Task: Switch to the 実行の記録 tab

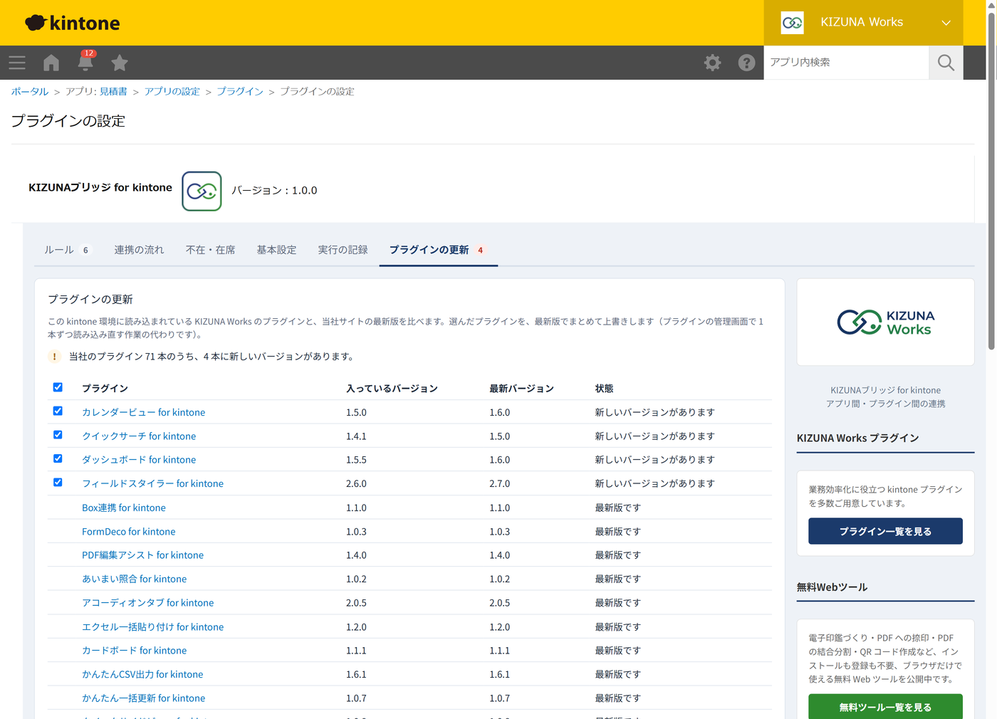Action: (x=343, y=250)
